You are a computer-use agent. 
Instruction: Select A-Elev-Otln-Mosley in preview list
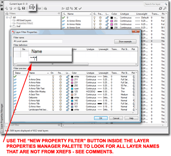[37, 92]
